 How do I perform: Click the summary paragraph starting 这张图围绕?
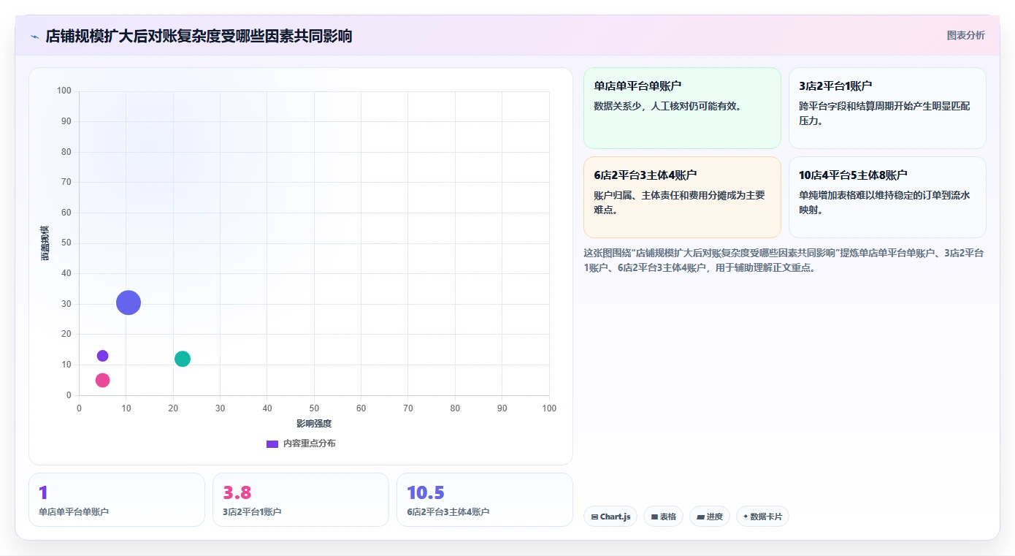point(785,260)
